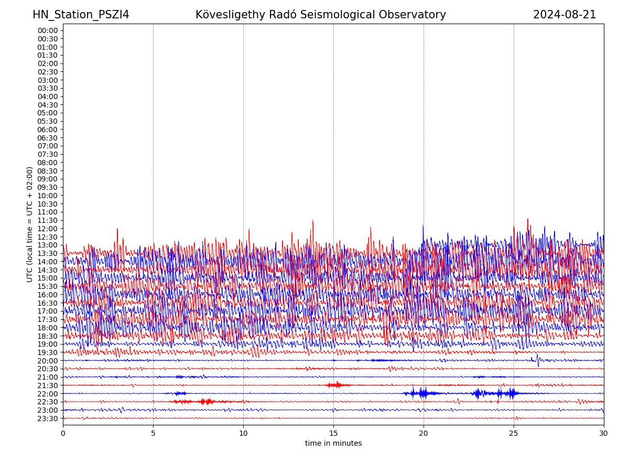This screenshot has height=472, width=629.
Task: Click the 18:30 time row label
Action: pos(48,336)
